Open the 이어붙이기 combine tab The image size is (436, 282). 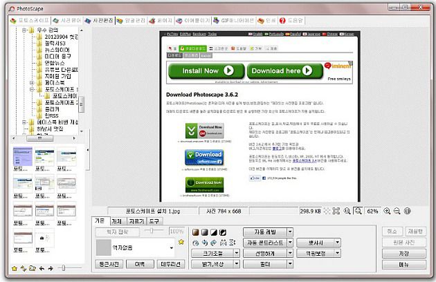(x=193, y=21)
